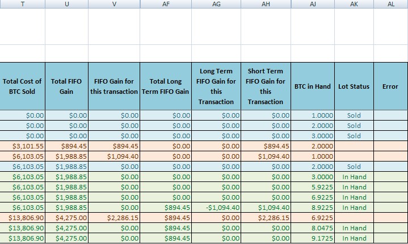This screenshot has width=408, height=244.
Task: Click 'In Hand' status beside 9.1725
Action: point(354,238)
